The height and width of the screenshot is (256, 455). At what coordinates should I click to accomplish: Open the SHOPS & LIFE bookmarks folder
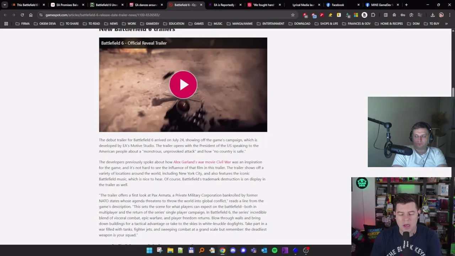326,23
